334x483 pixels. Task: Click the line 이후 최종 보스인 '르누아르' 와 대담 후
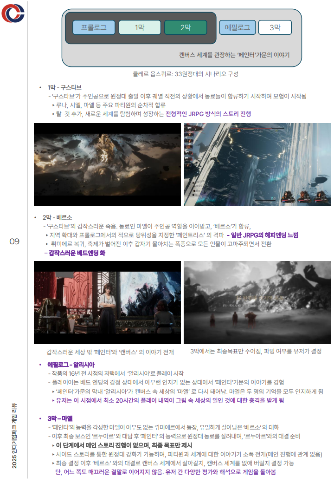(174, 436)
